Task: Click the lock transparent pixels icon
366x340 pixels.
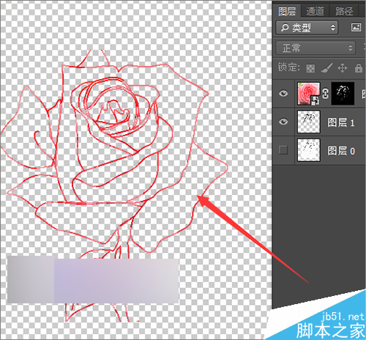Action: click(310, 69)
